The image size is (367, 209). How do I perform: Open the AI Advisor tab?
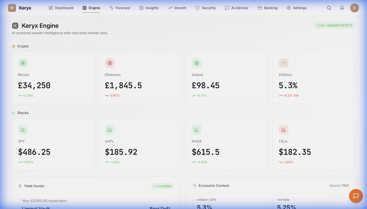tap(237, 8)
